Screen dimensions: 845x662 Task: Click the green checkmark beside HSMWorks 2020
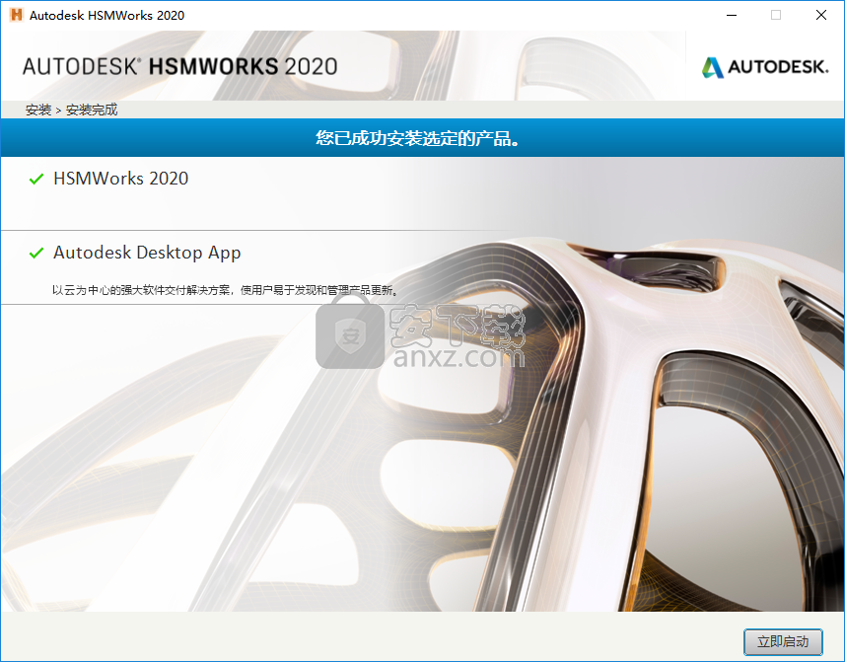tap(36, 179)
